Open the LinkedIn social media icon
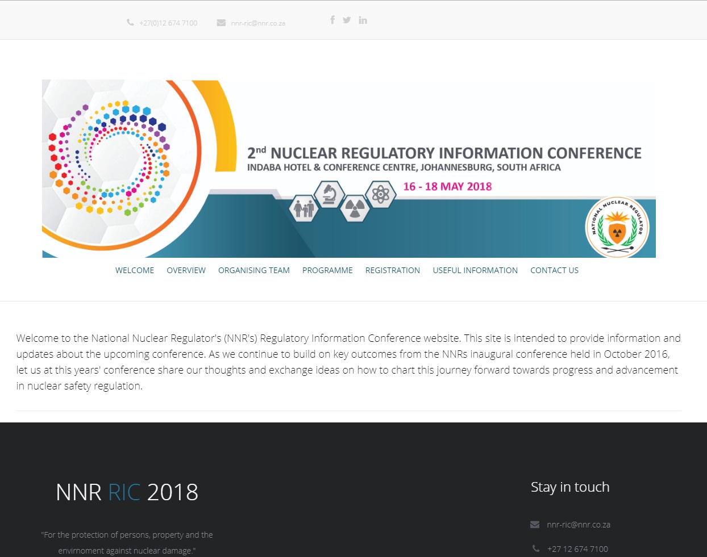Screen dimensions: 707x557 tap(363, 20)
